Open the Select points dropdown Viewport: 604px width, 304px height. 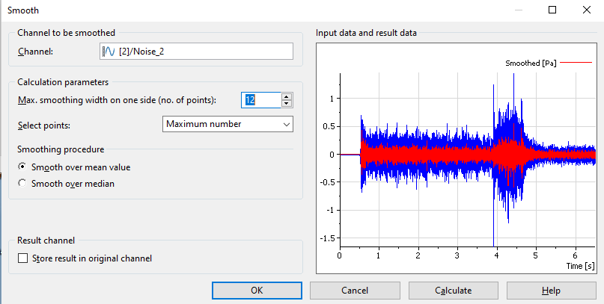[228, 124]
